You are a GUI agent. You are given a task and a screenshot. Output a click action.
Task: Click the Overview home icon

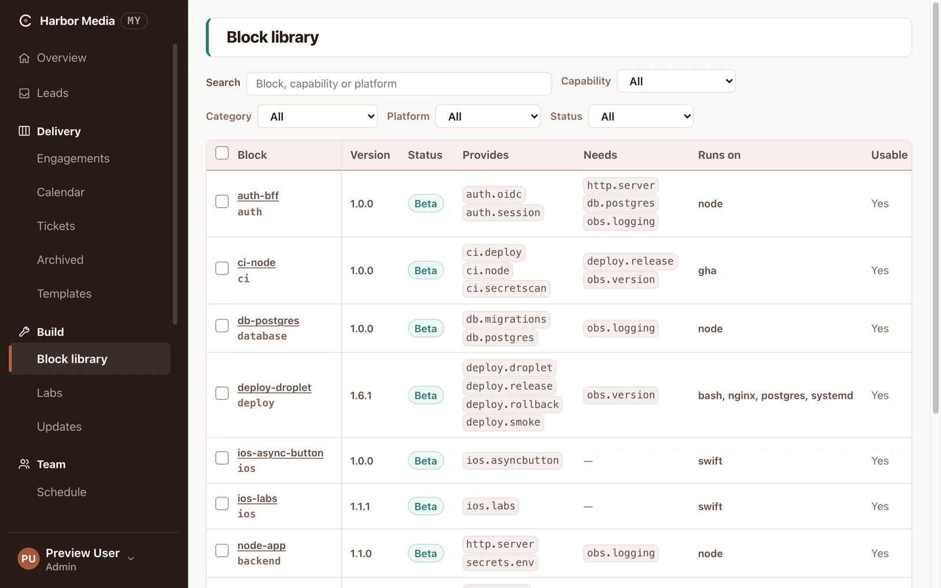point(24,58)
